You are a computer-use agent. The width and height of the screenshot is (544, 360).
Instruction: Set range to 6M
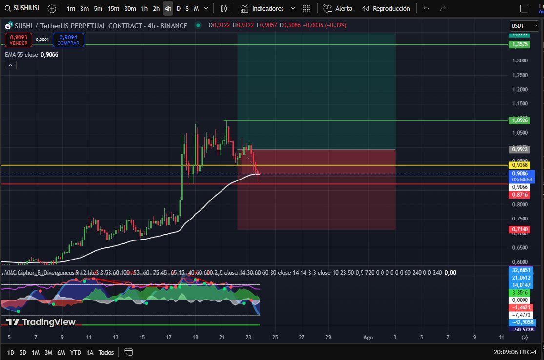click(61, 352)
